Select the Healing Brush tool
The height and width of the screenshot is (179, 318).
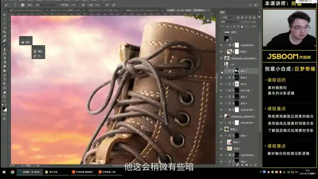[4, 41]
